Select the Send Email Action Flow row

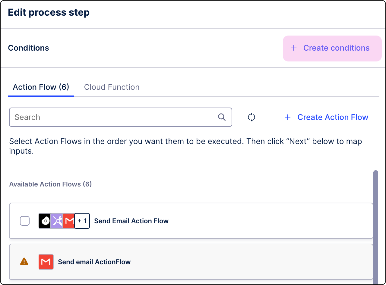(x=181, y=221)
